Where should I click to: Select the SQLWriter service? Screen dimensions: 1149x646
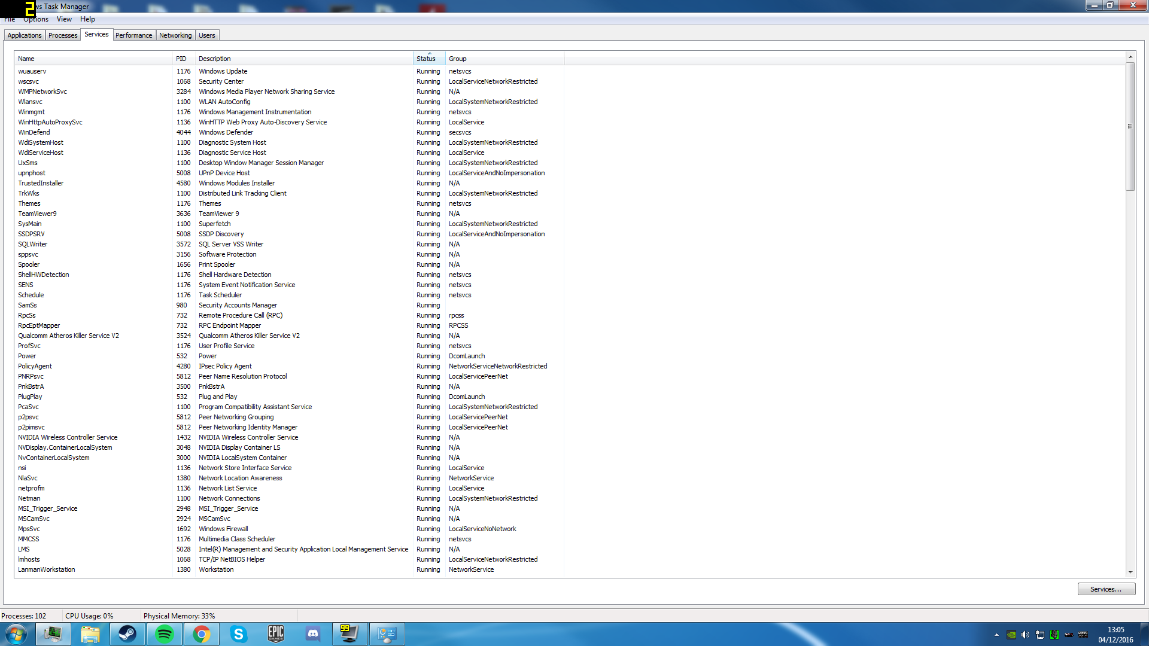coord(32,244)
